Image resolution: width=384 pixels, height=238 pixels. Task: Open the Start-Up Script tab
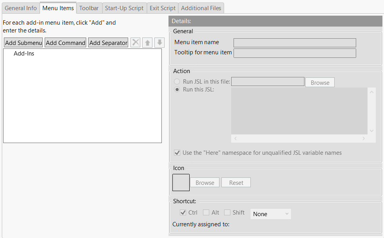[x=124, y=7]
